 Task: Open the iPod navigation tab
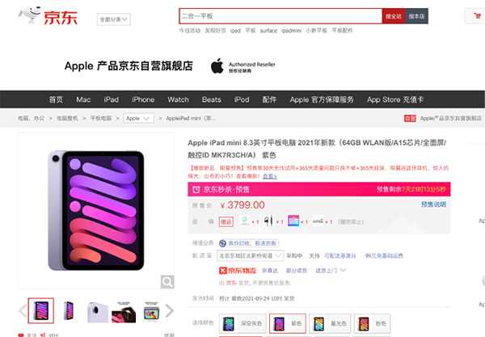tap(242, 99)
